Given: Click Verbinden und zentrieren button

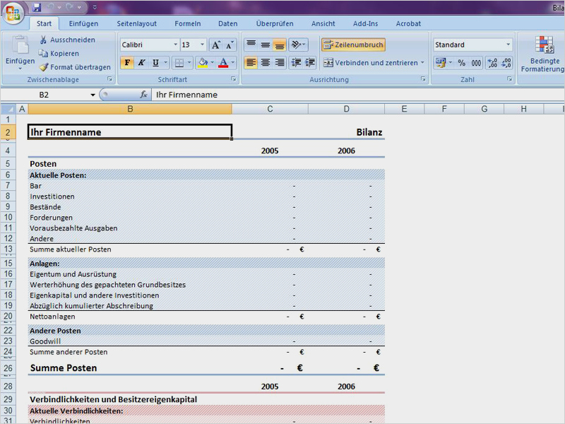Looking at the screenshot, I should point(370,63).
